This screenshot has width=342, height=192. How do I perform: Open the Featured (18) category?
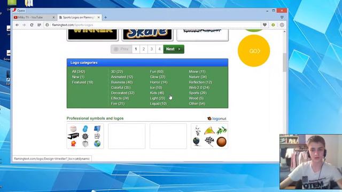(82, 82)
